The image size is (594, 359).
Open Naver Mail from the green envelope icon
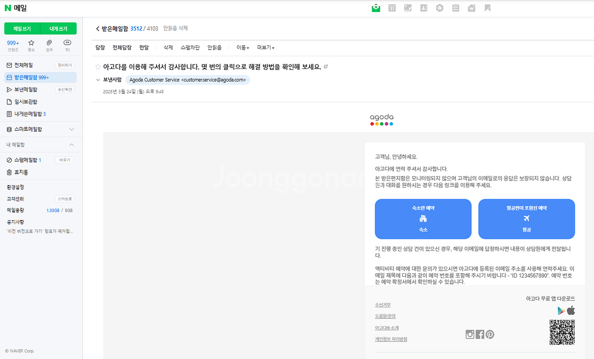coord(376,8)
